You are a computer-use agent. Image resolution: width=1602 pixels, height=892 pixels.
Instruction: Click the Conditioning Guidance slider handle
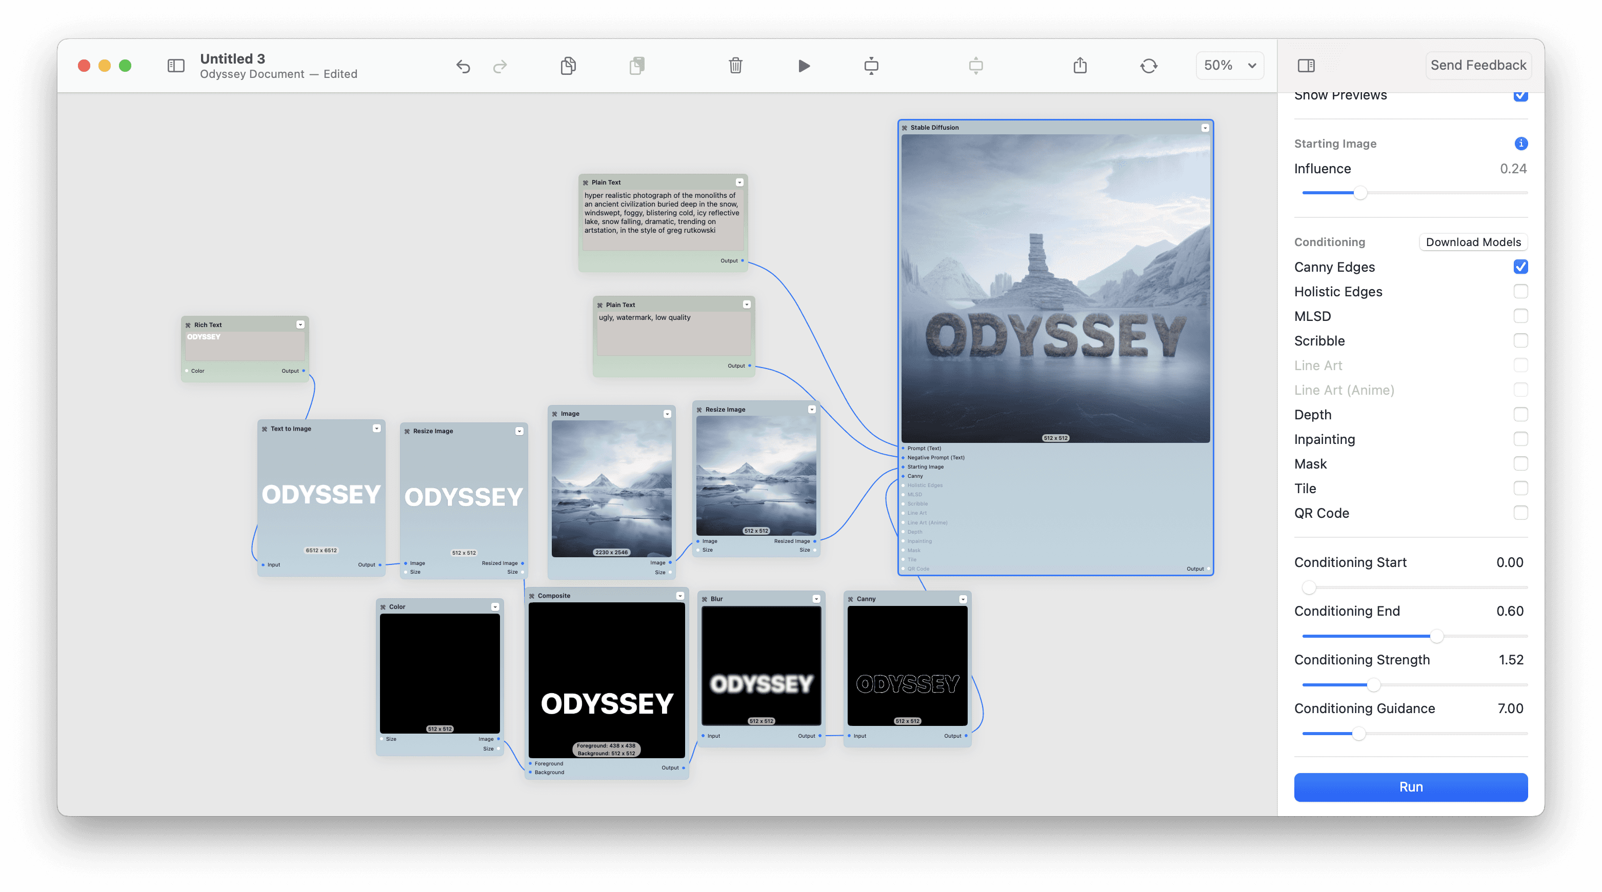coord(1359,734)
